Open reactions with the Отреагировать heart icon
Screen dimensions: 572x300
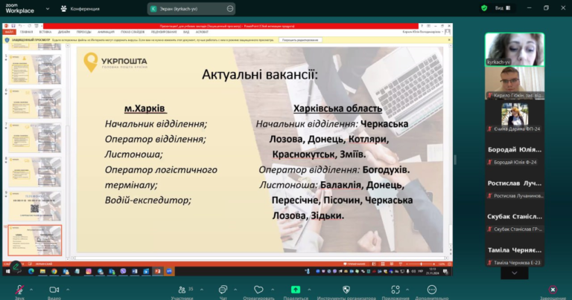[258, 290]
